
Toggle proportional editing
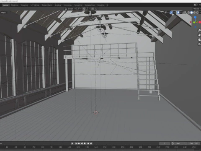tap(93, 9)
